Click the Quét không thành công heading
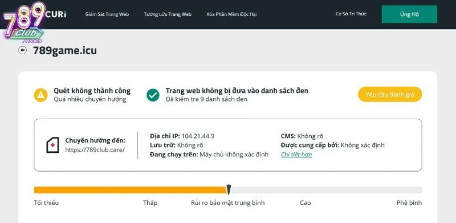This screenshot has height=223, width=456. point(92,91)
